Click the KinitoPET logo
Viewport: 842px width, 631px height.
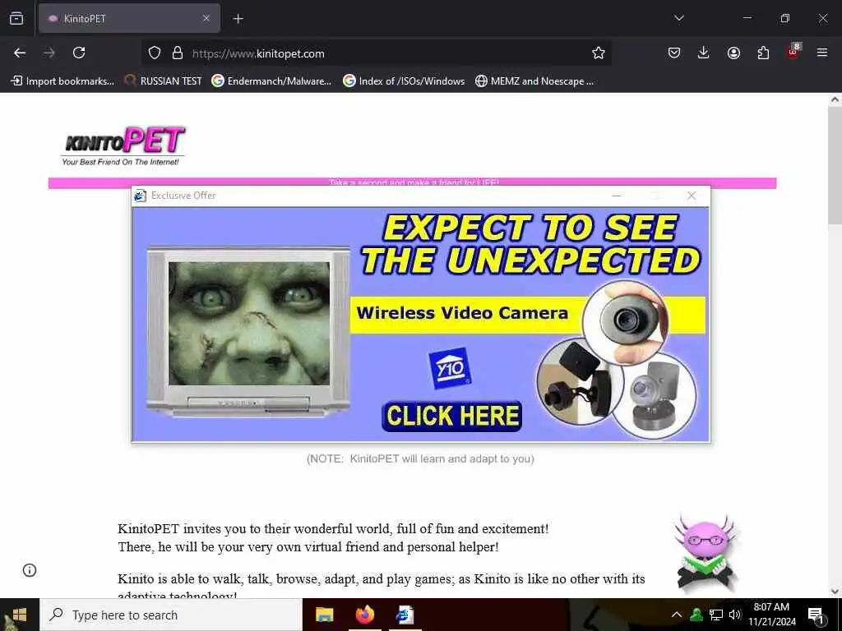[123, 145]
